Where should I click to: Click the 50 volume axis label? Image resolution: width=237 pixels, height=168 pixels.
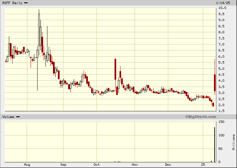coord(220,149)
